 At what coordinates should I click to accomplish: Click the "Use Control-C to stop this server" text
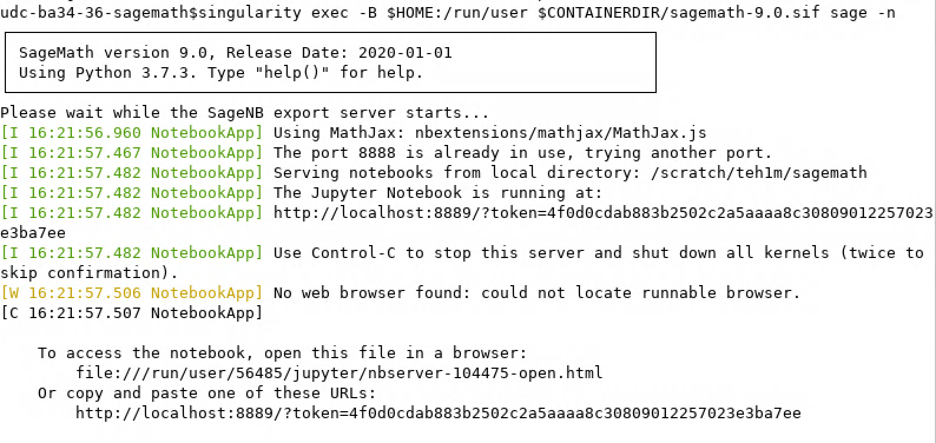pyautogui.click(x=448, y=253)
